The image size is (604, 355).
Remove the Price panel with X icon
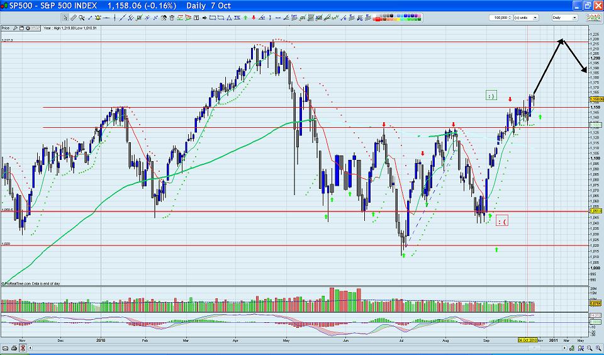pyautogui.click(x=28, y=28)
